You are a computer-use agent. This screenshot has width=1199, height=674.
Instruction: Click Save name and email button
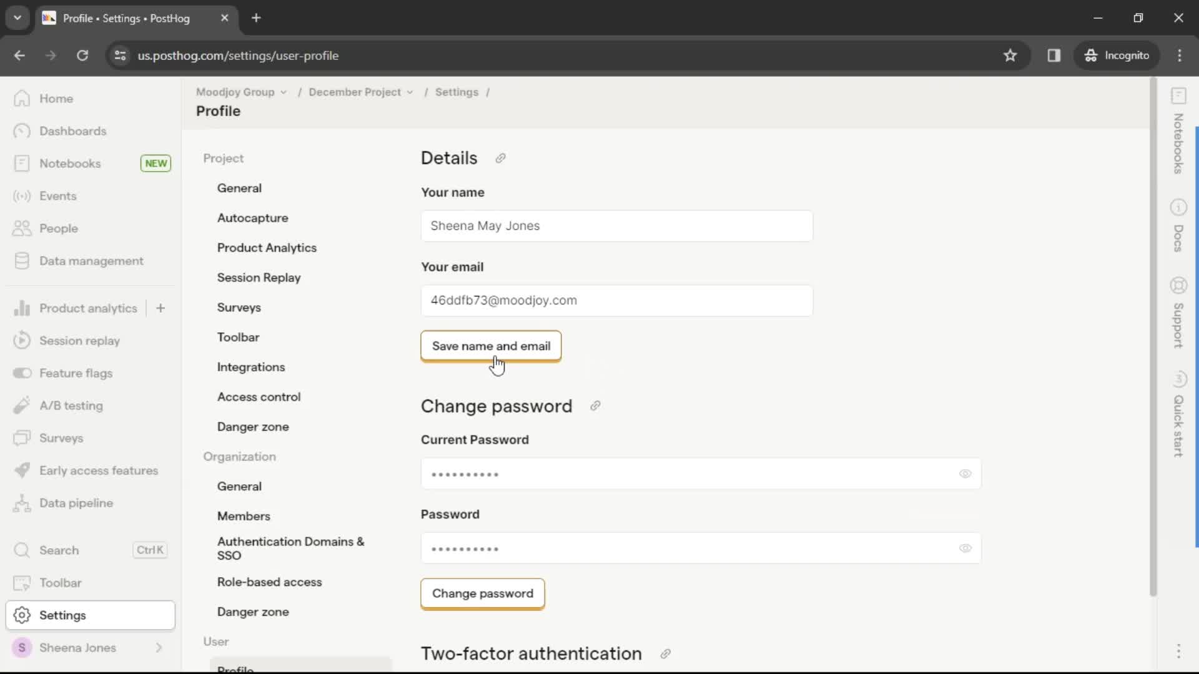491,346
